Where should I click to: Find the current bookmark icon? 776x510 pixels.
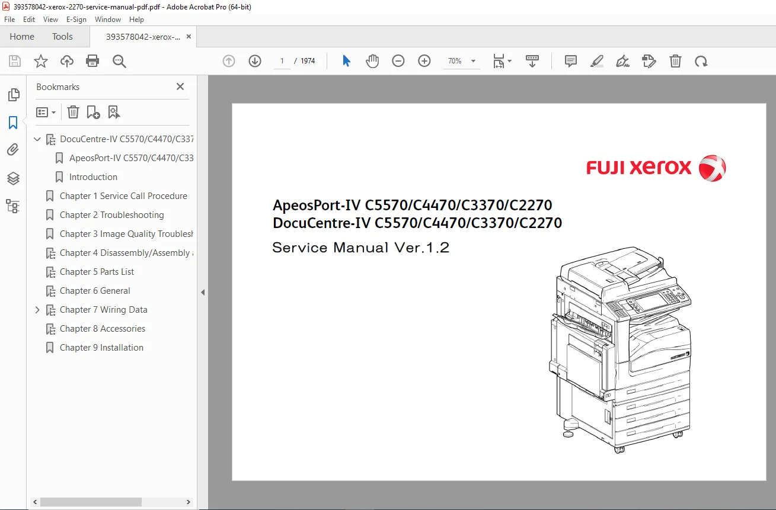[114, 112]
